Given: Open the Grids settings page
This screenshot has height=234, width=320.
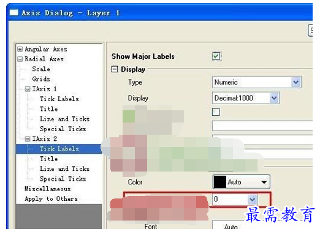Looking at the screenshot, I should click(41, 79).
